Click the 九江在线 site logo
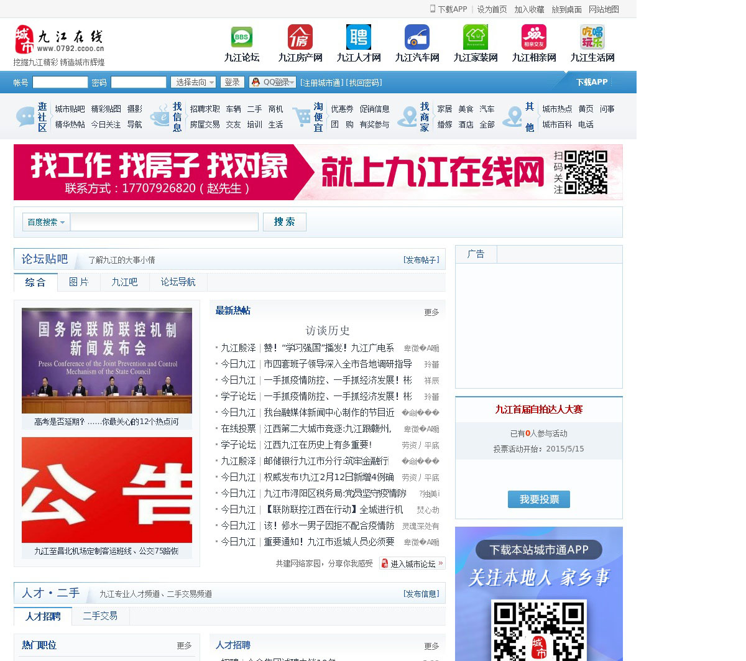 tap(59, 40)
